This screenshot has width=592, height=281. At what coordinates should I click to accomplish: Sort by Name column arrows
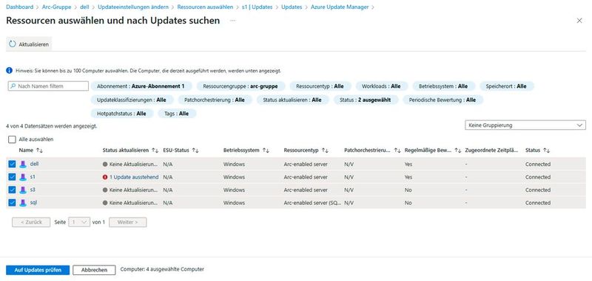point(40,150)
